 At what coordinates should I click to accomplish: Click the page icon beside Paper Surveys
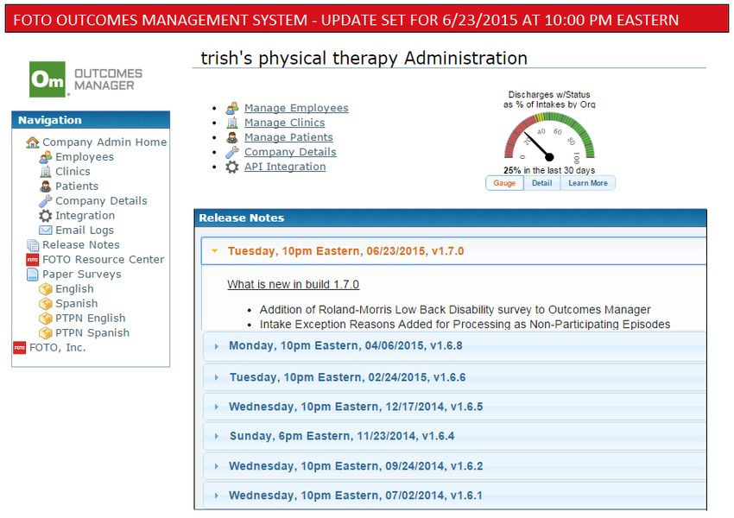point(32,275)
